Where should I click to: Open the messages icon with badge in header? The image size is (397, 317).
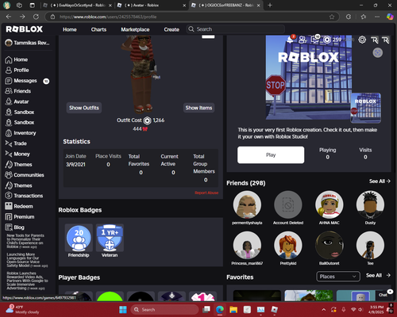tap(315, 40)
